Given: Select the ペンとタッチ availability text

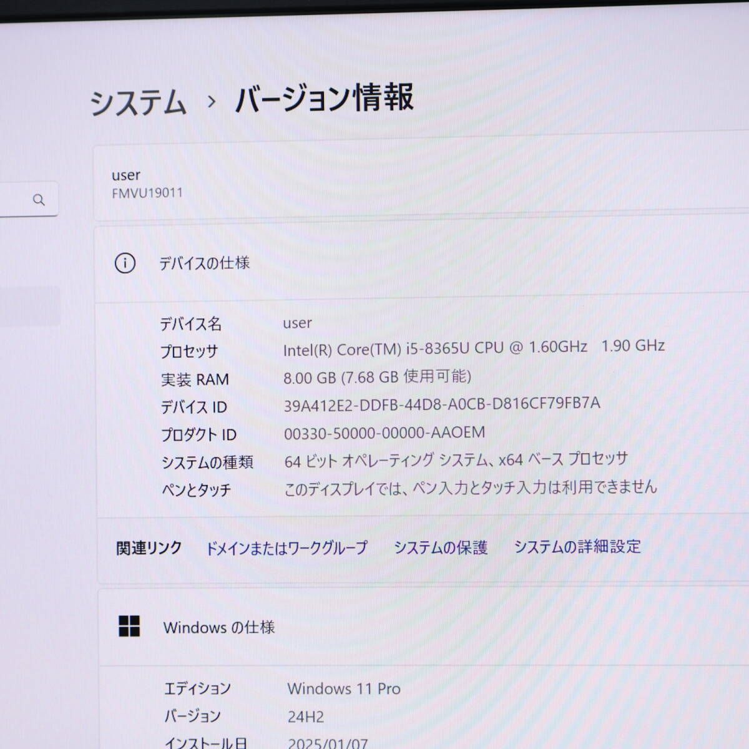Looking at the screenshot, I should (471, 488).
